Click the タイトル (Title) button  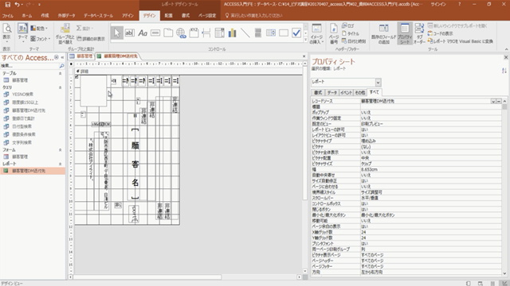pyautogui.click(x=351, y=33)
